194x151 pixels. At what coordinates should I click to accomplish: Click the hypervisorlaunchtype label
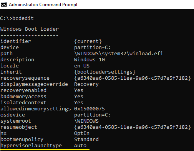pyautogui.click(x=31, y=146)
